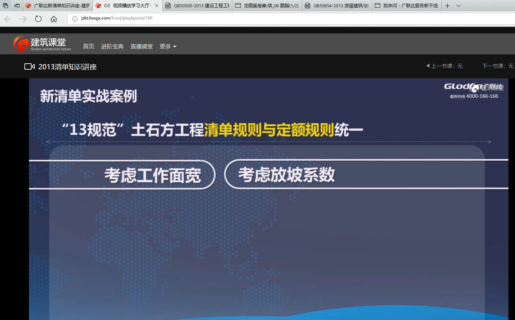This screenshot has width=515, height=320.
Task: Click the 建筑课堂 site logo
Action: 42,44
